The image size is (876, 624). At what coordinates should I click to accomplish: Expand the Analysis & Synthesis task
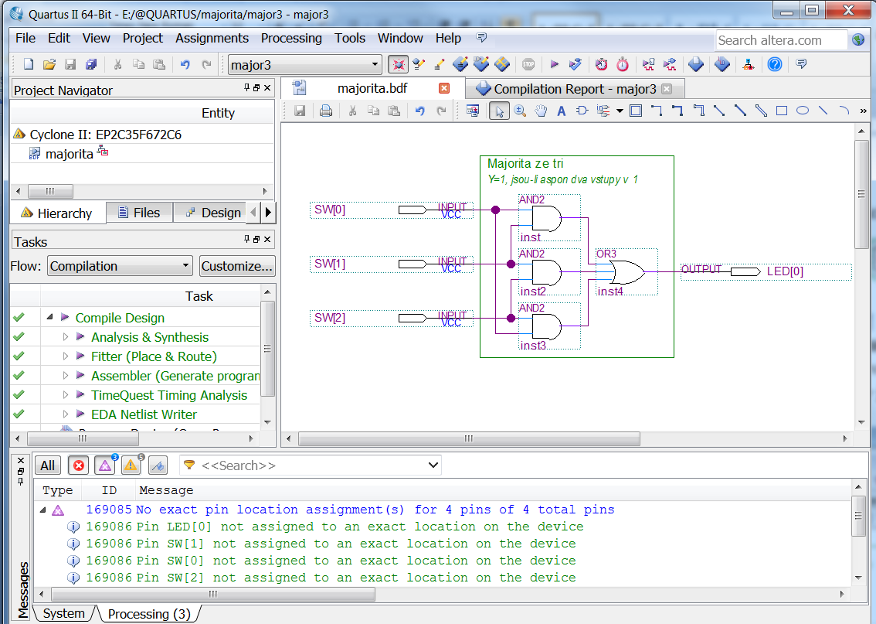point(66,337)
